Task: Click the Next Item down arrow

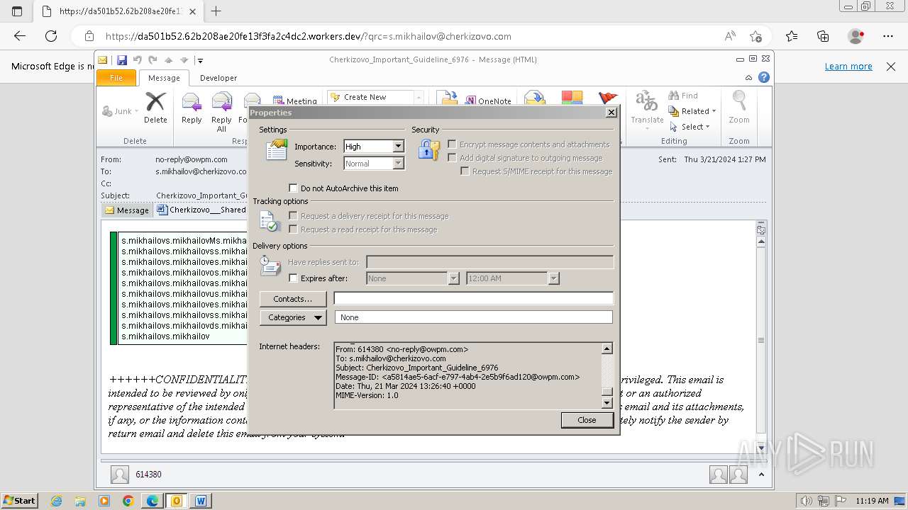Action: pyautogui.click(x=184, y=60)
